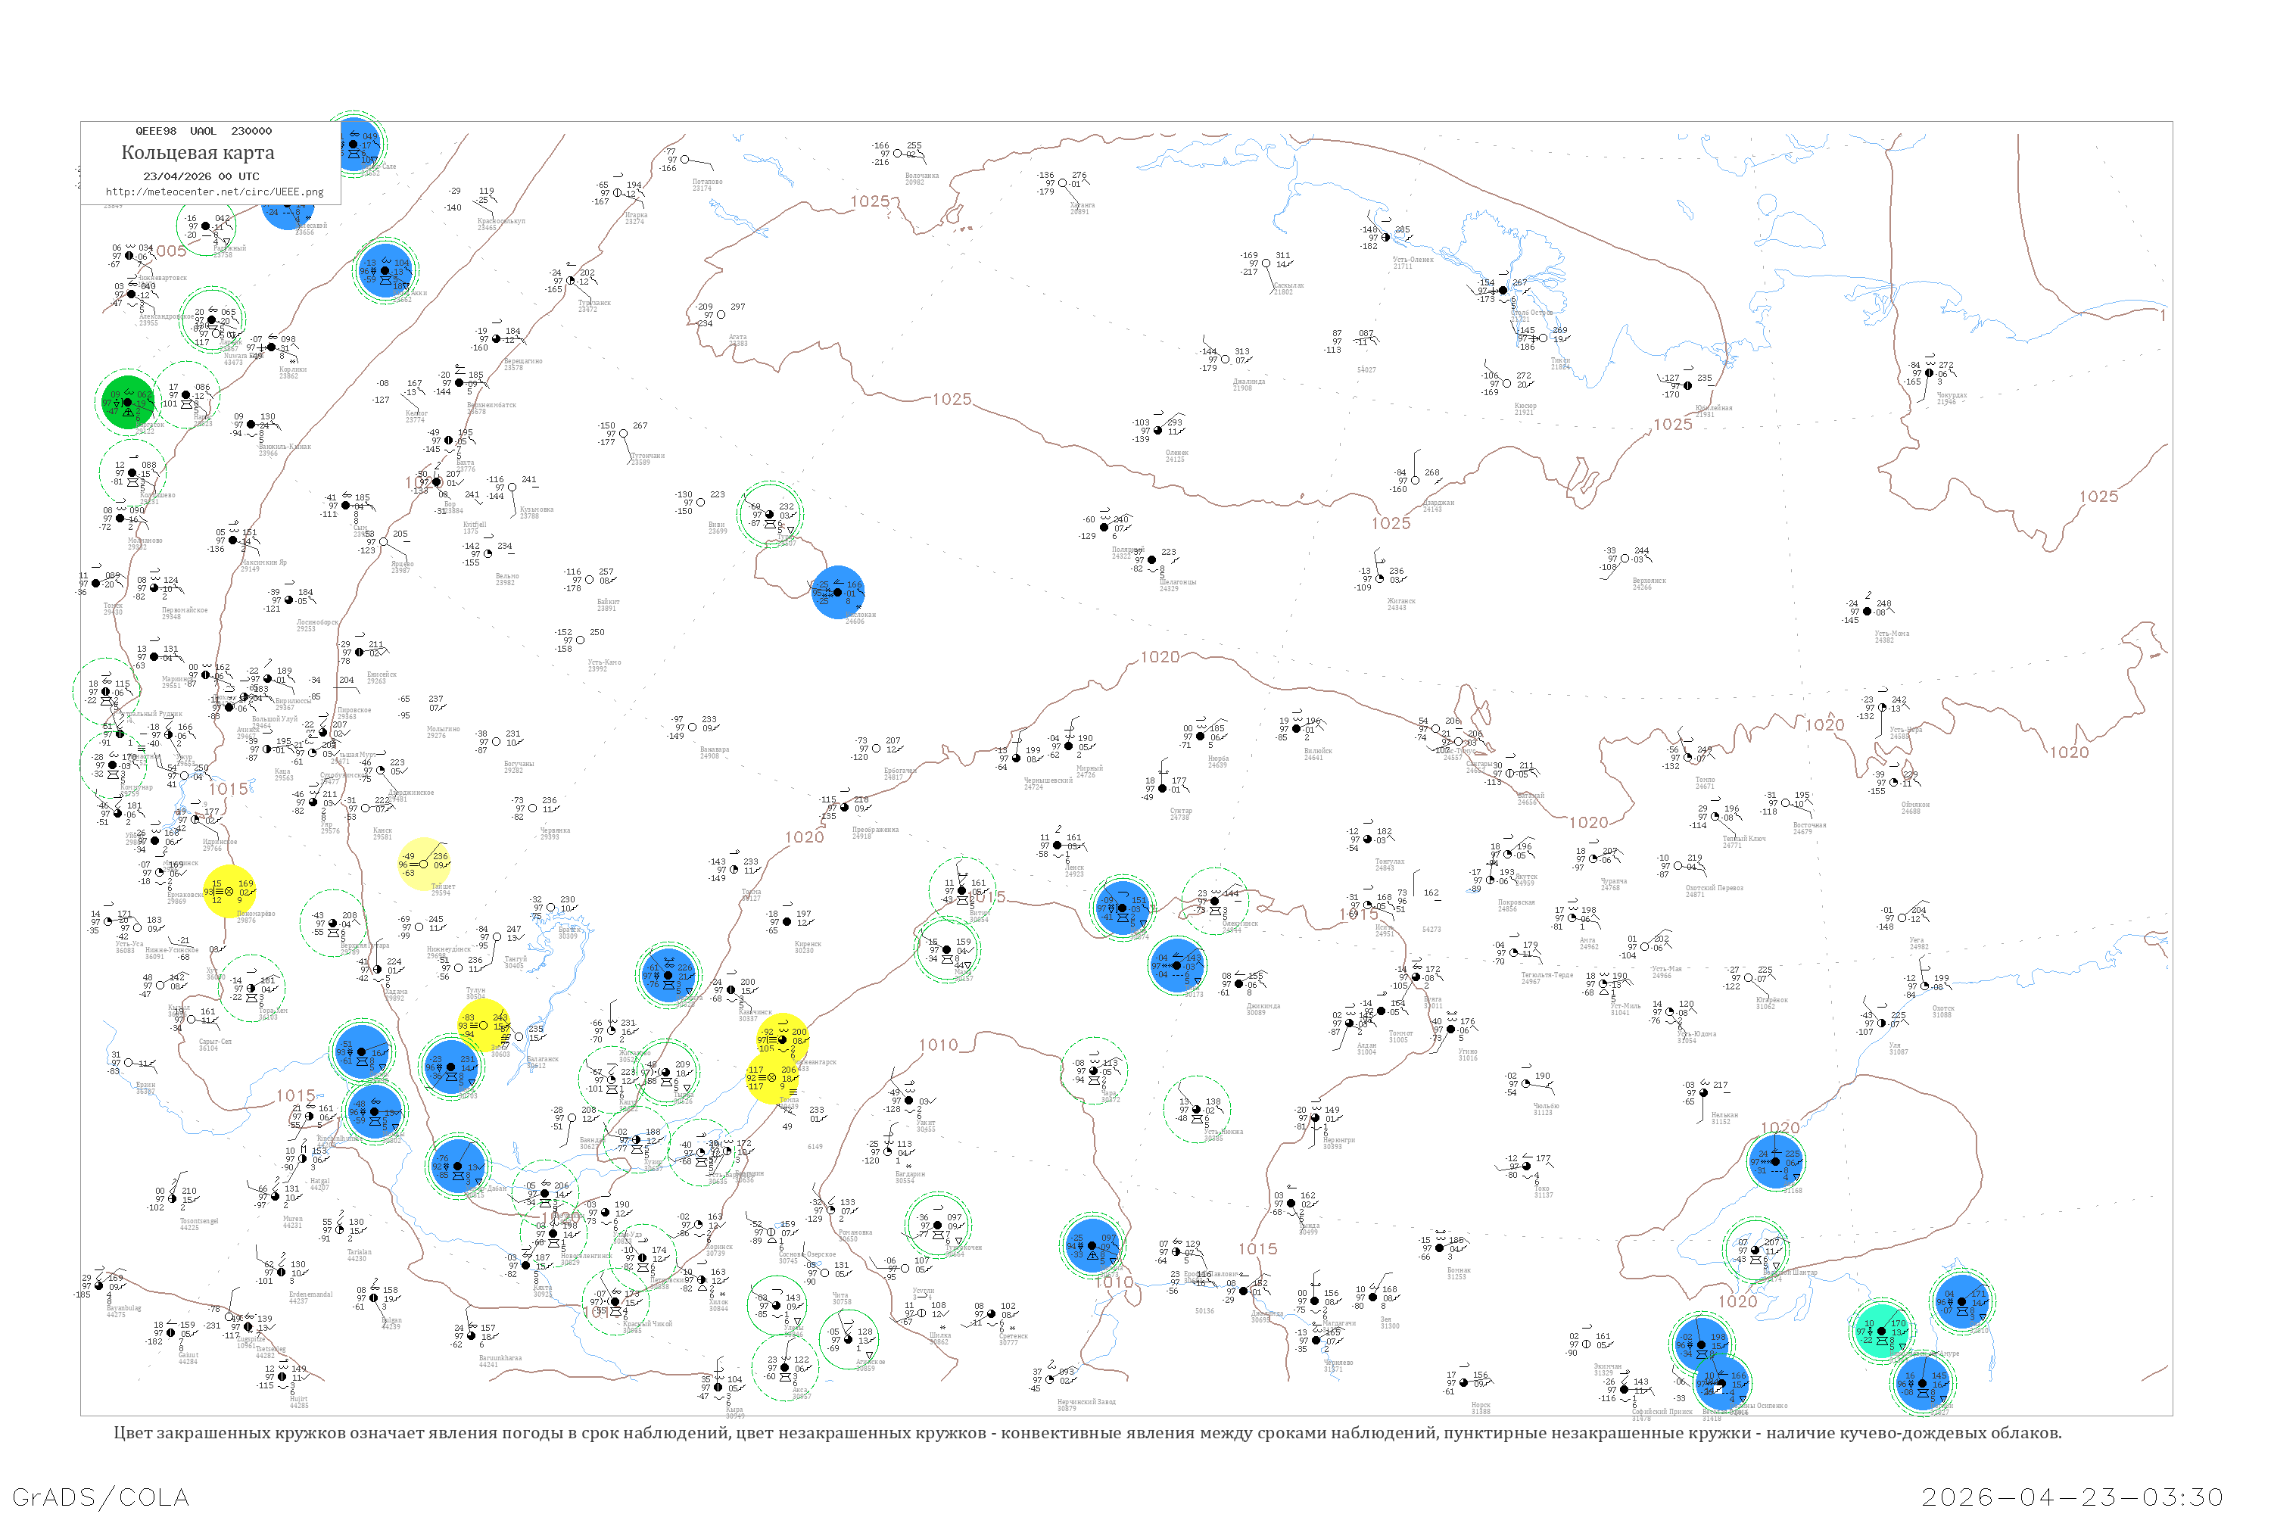The width and height of the screenshot is (2271, 1514).
Task: Click the teal circle at Николаевск-на-Амуре station
Action: [1881, 1331]
